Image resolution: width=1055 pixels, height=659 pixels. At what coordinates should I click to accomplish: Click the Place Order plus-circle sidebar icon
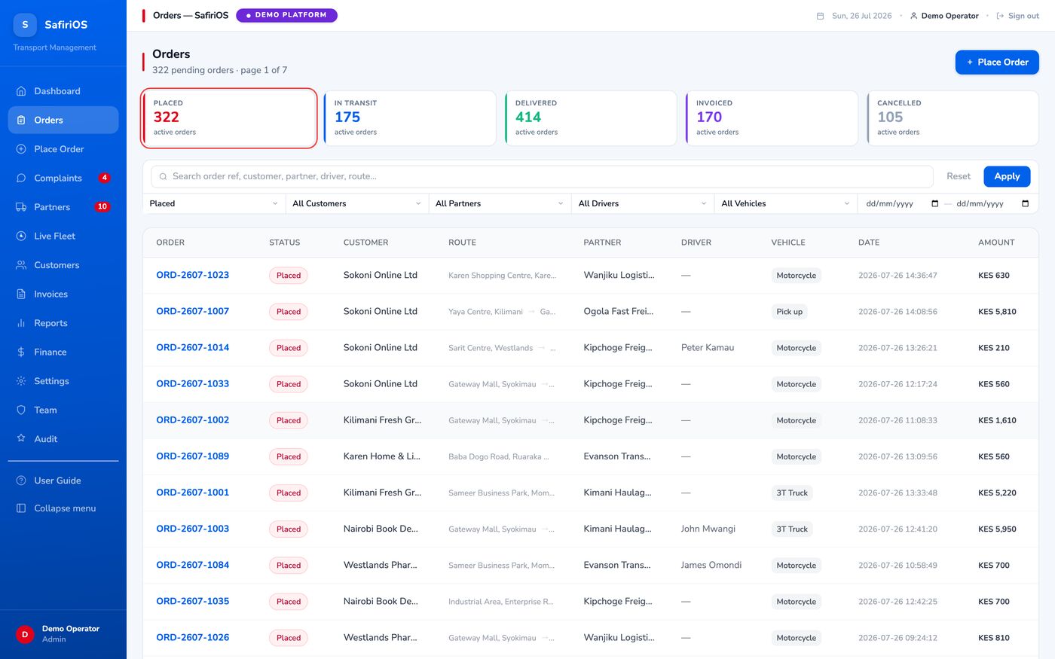coord(21,149)
